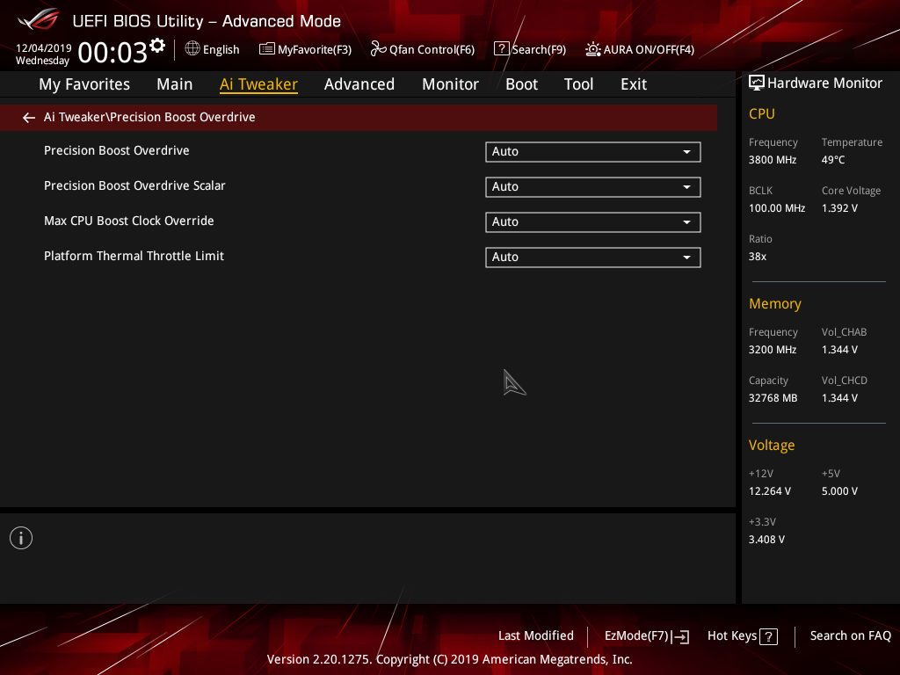Click the EzMode exit arrow icon
The image size is (900, 675).
(x=680, y=636)
